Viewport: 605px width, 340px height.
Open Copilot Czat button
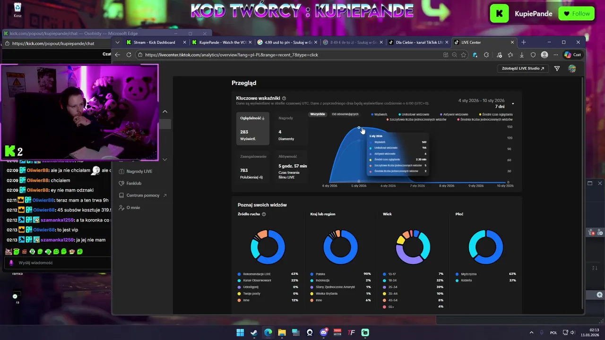coord(572,55)
